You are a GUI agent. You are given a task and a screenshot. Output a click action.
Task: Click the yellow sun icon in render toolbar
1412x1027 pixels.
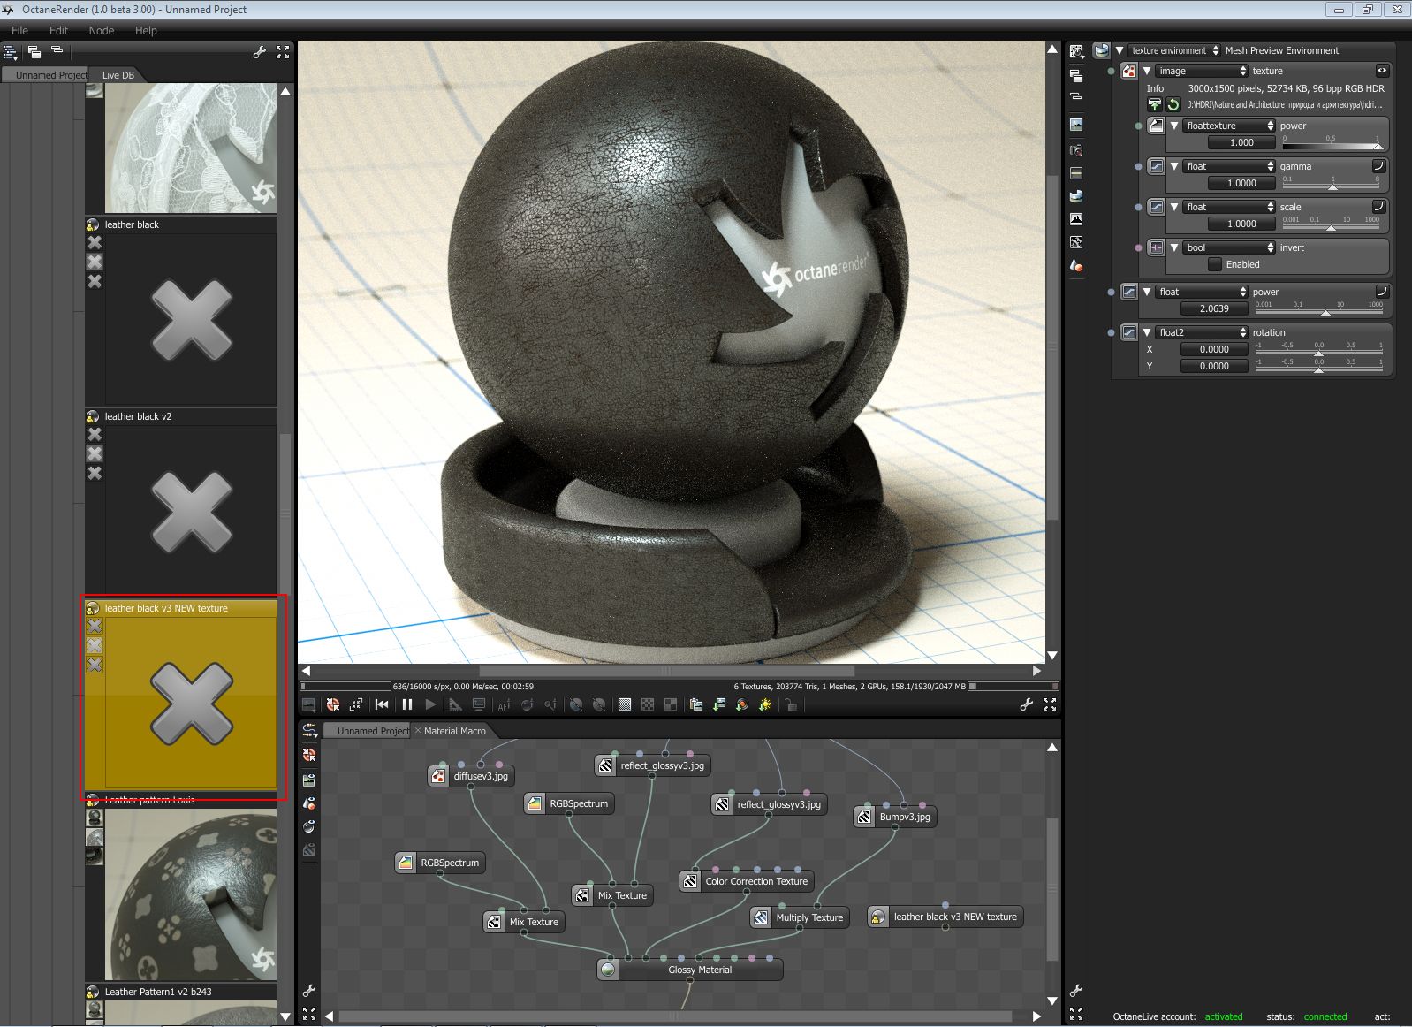click(765, 704)
